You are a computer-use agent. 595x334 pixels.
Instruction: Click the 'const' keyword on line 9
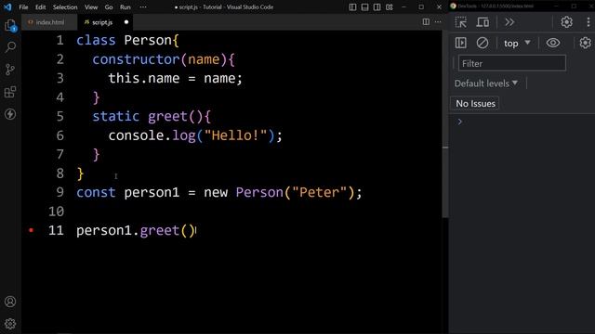[96, 192]
